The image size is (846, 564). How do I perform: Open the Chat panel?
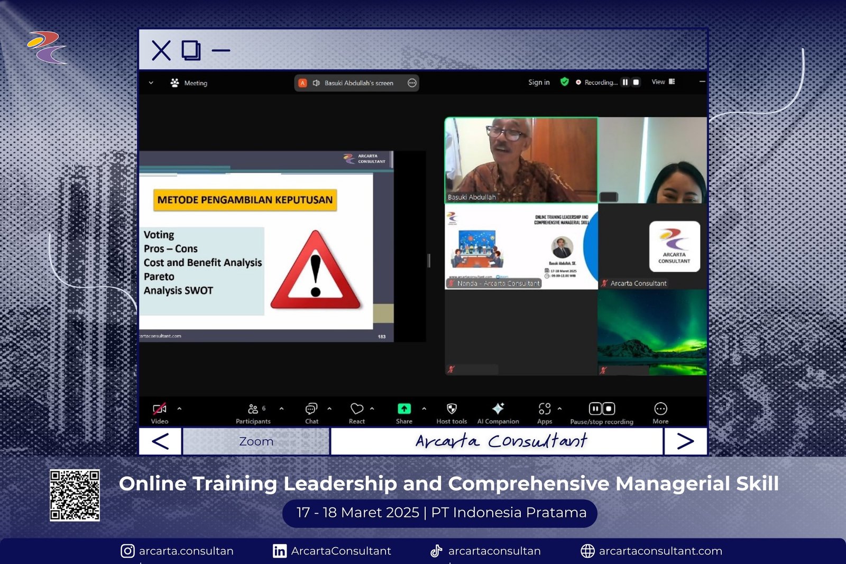pyautogui.click(x=311, y=413)
